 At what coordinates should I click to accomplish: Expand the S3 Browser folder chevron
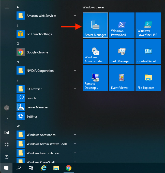coord(75,89)
